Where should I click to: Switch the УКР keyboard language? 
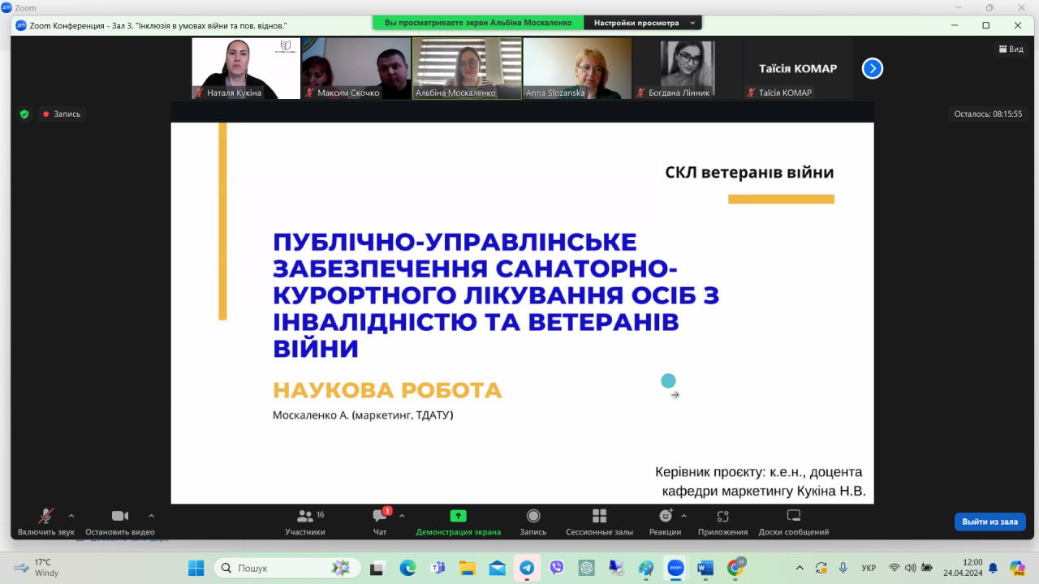(x=868, y=568)
